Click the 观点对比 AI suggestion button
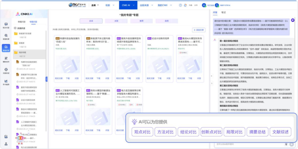 [x=142, y=132]
